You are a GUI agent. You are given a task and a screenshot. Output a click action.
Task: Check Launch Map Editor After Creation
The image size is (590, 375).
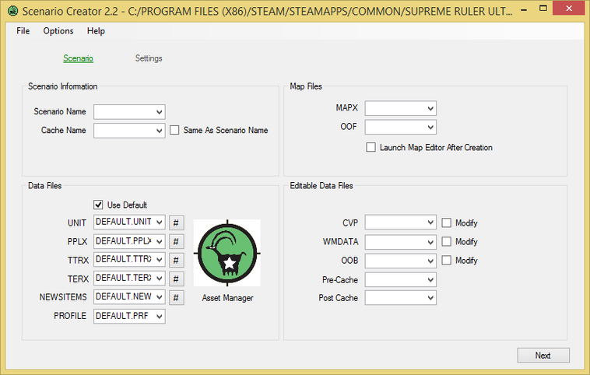[x=371, y=147]
